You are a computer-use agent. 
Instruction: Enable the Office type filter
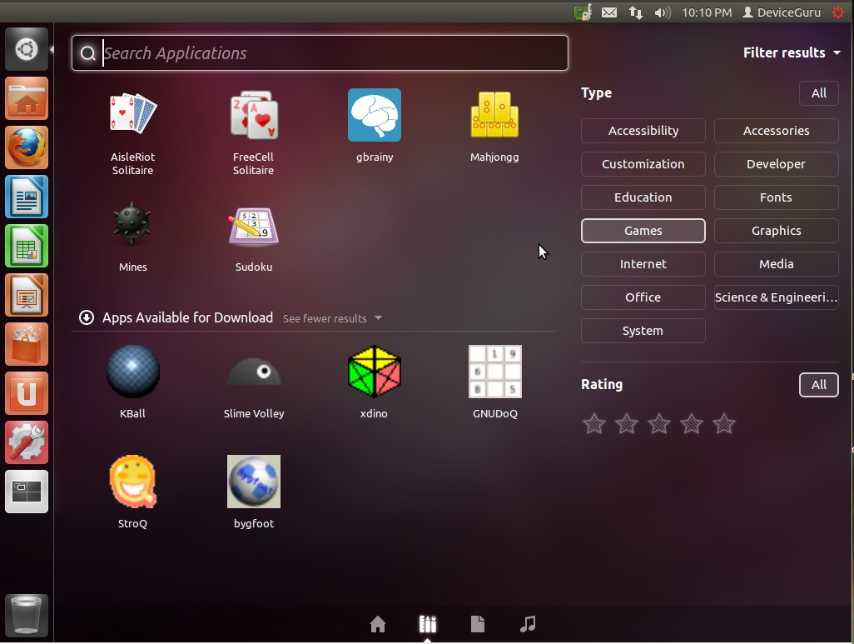pyautogui.click(x=643, y=297)
